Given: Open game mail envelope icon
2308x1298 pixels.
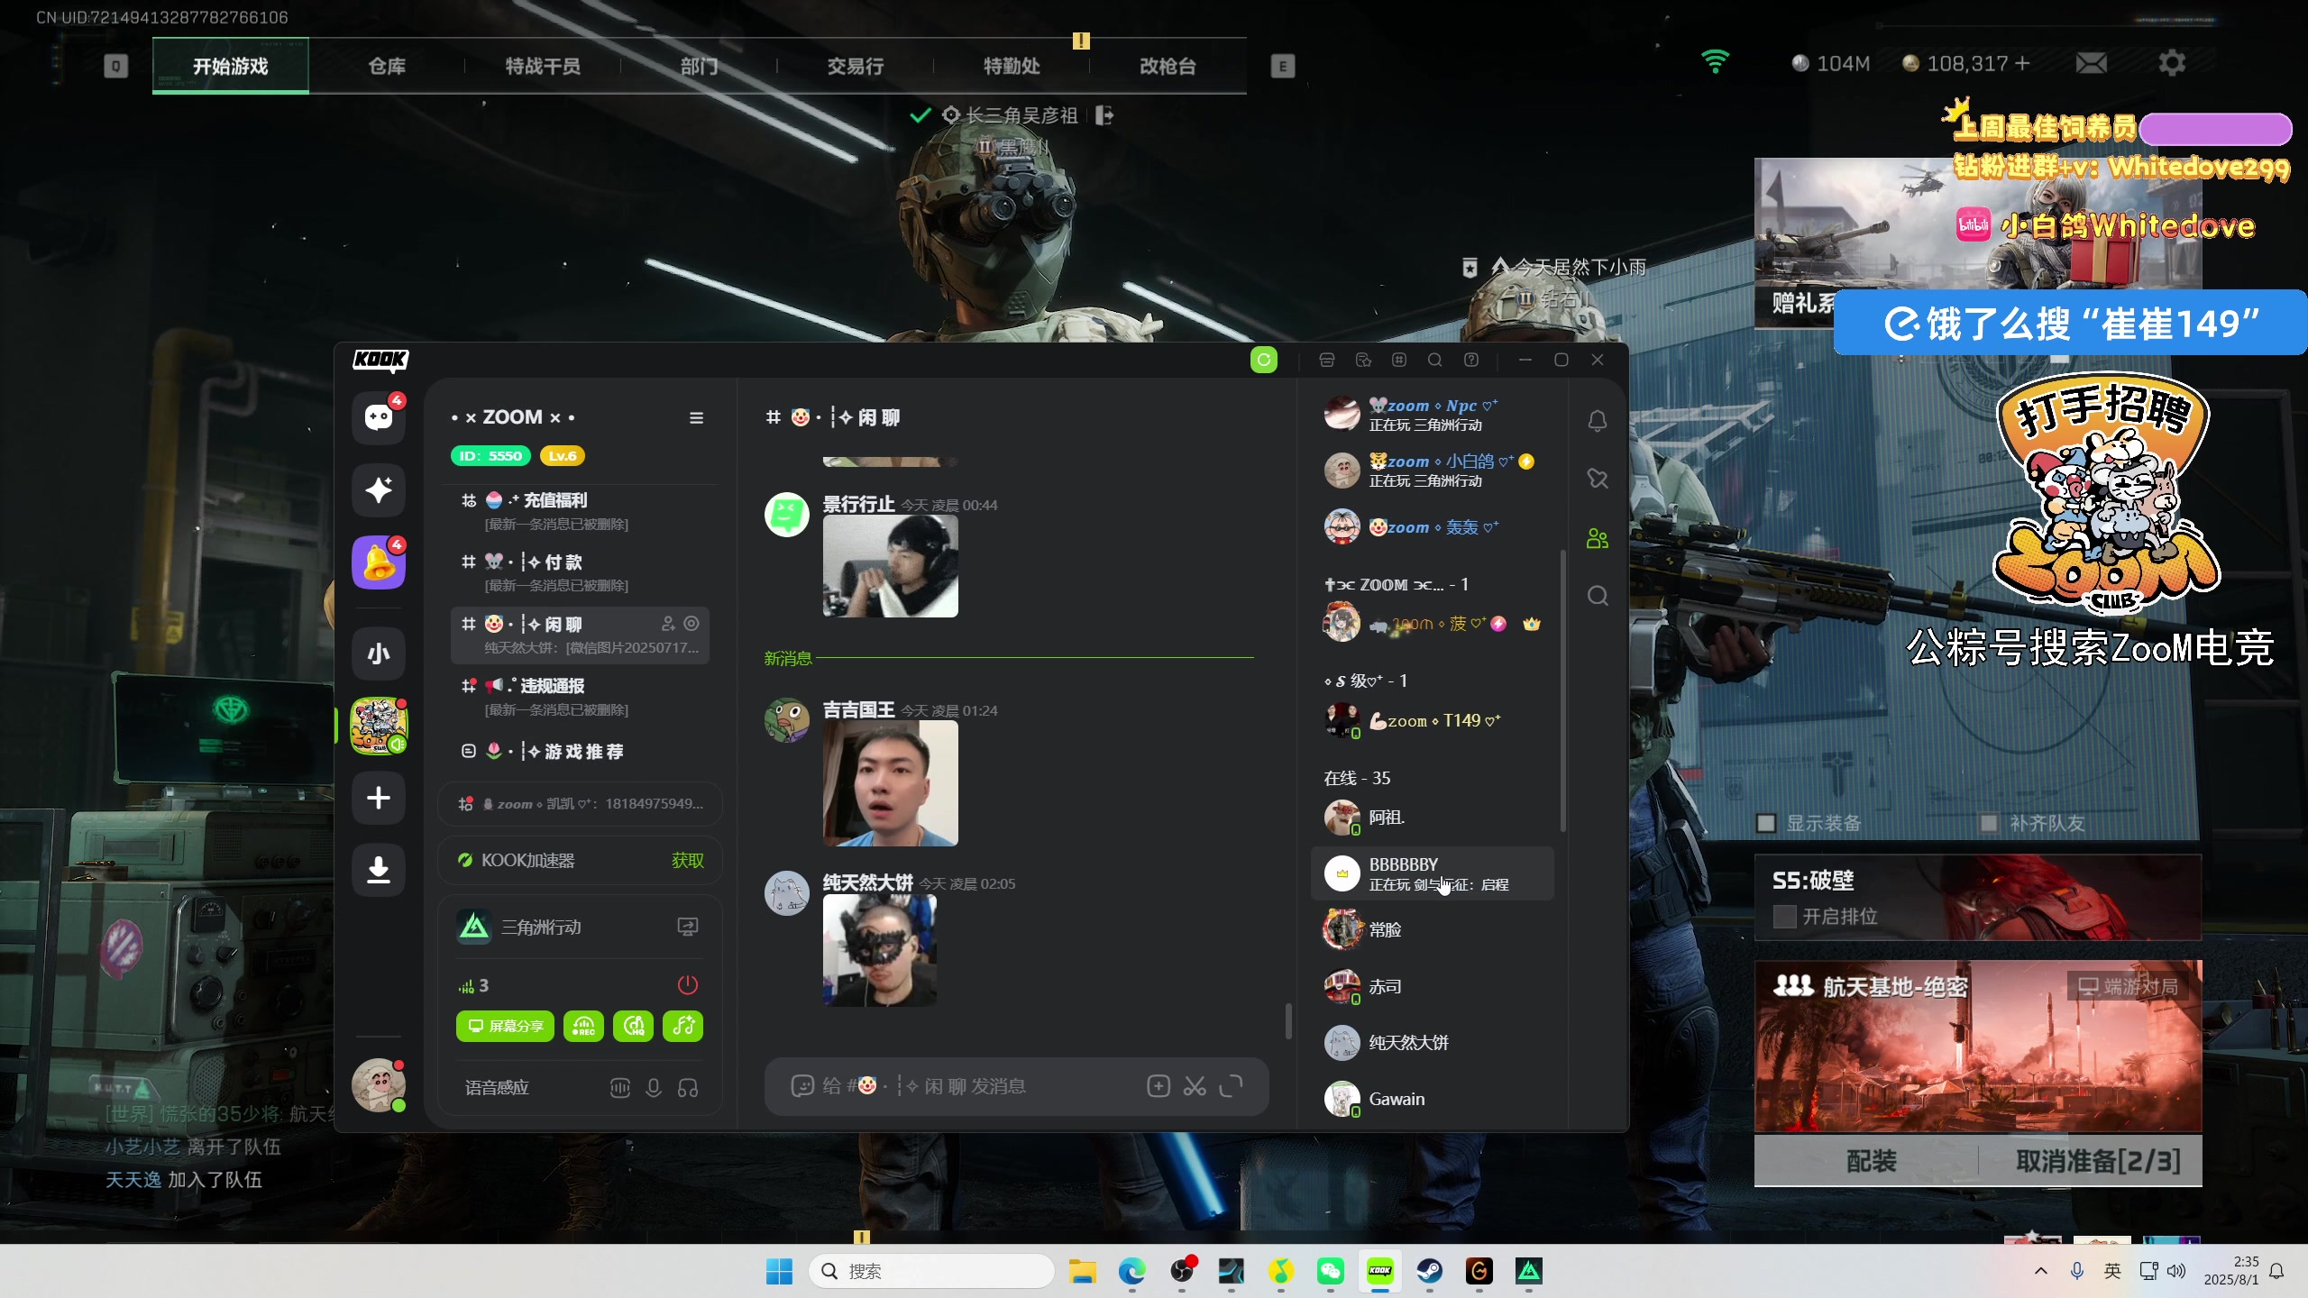Looking at the screenshot, I should (x=2092, y=63).
